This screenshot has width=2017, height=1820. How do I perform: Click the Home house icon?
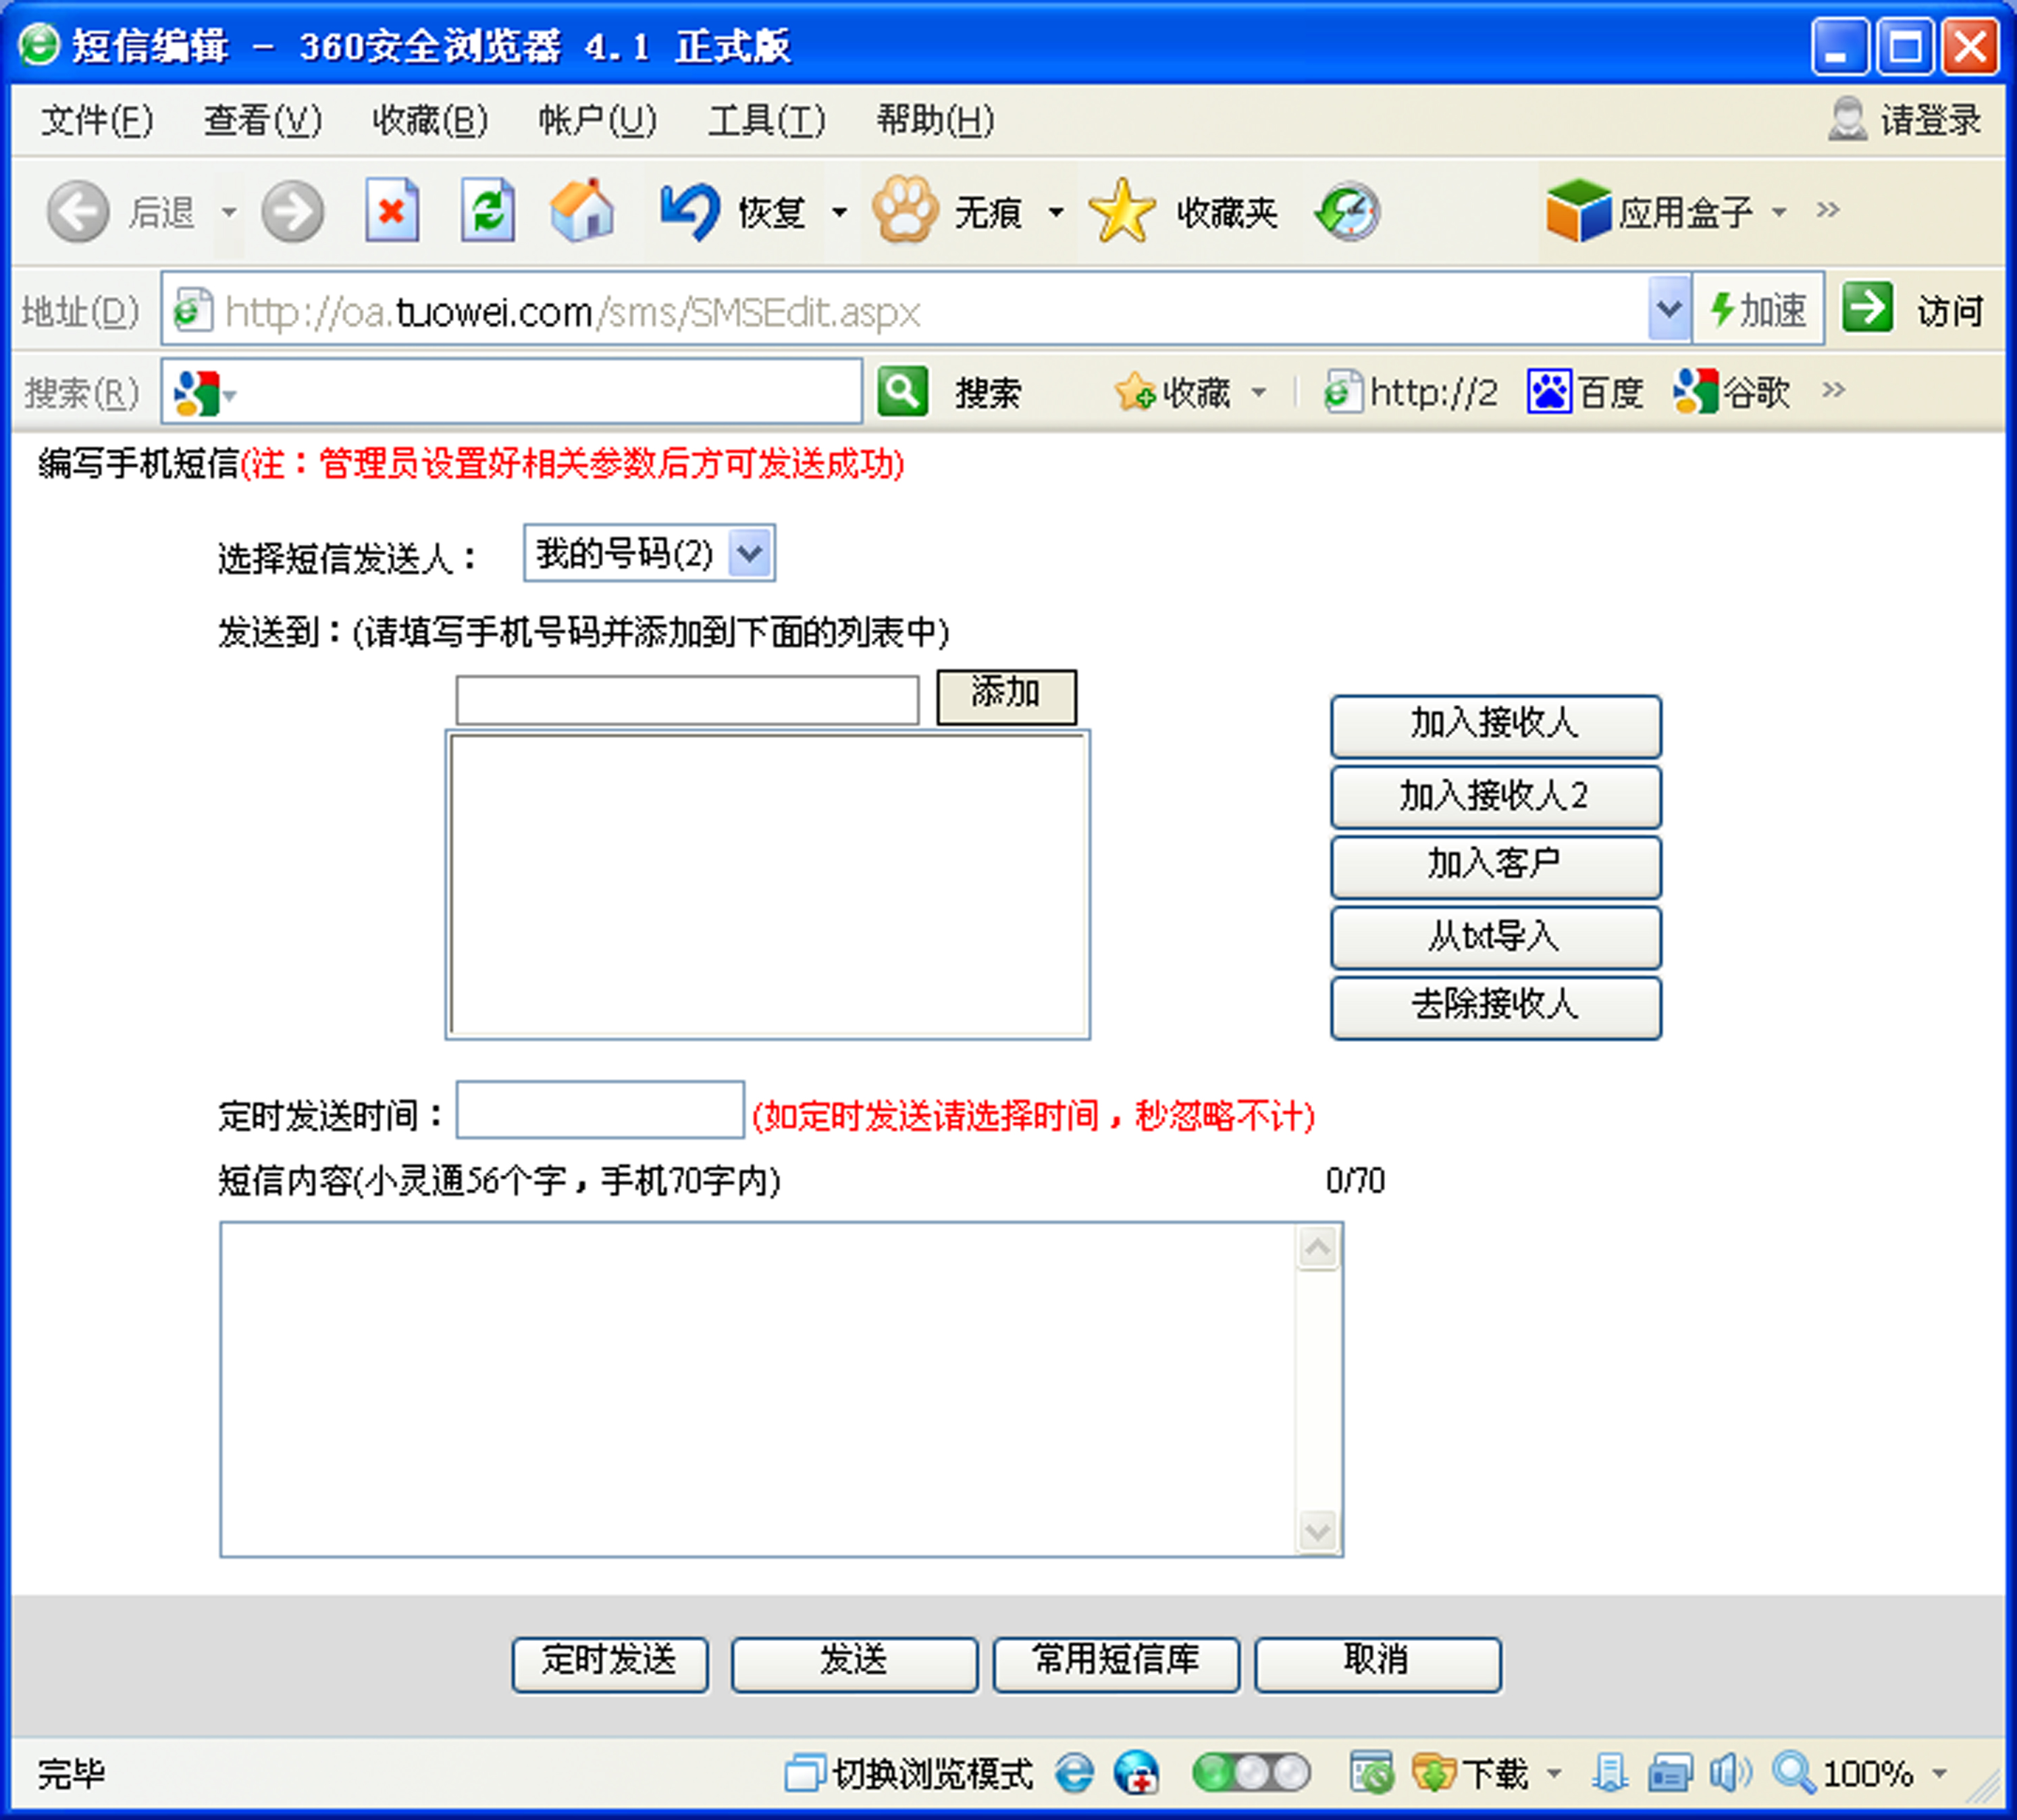pos(582,211)
